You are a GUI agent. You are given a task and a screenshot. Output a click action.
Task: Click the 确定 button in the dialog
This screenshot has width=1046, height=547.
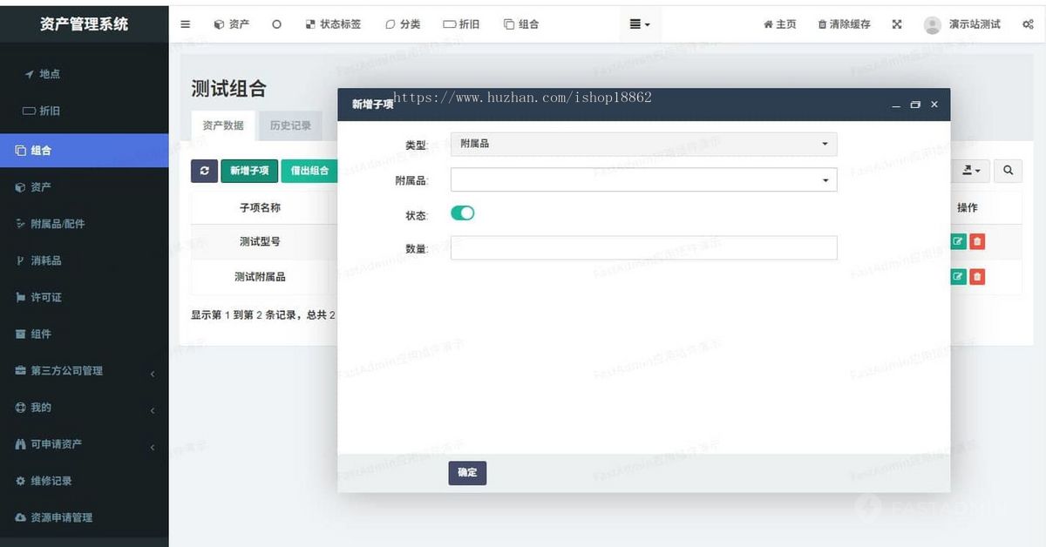click(x=467, y=473)
